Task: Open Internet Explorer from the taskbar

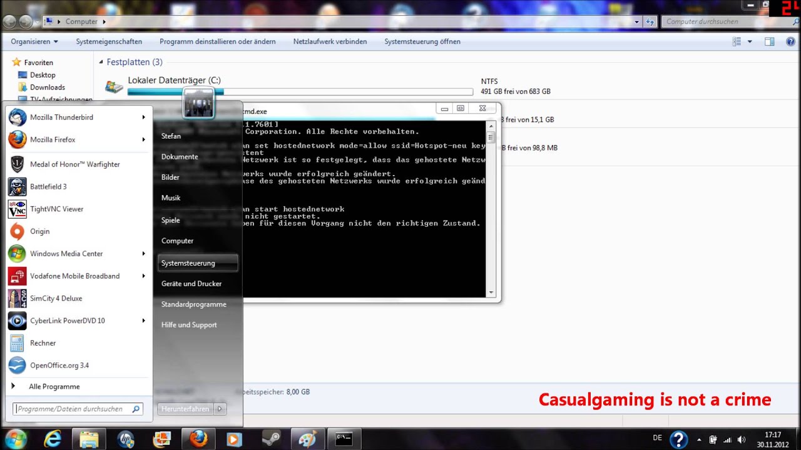Action: pos(53,439)
